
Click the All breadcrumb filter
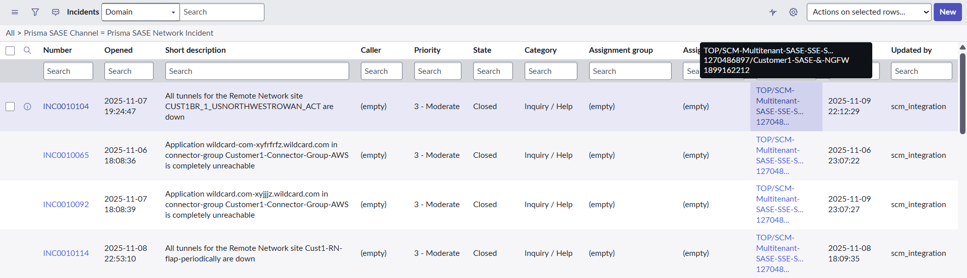click(x=10, y=33)
